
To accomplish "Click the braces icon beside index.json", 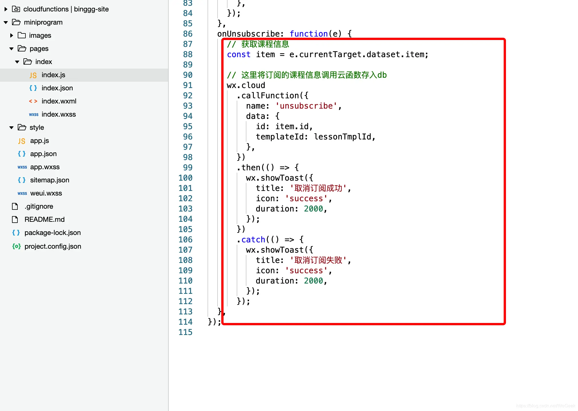I will click(33, 88).
